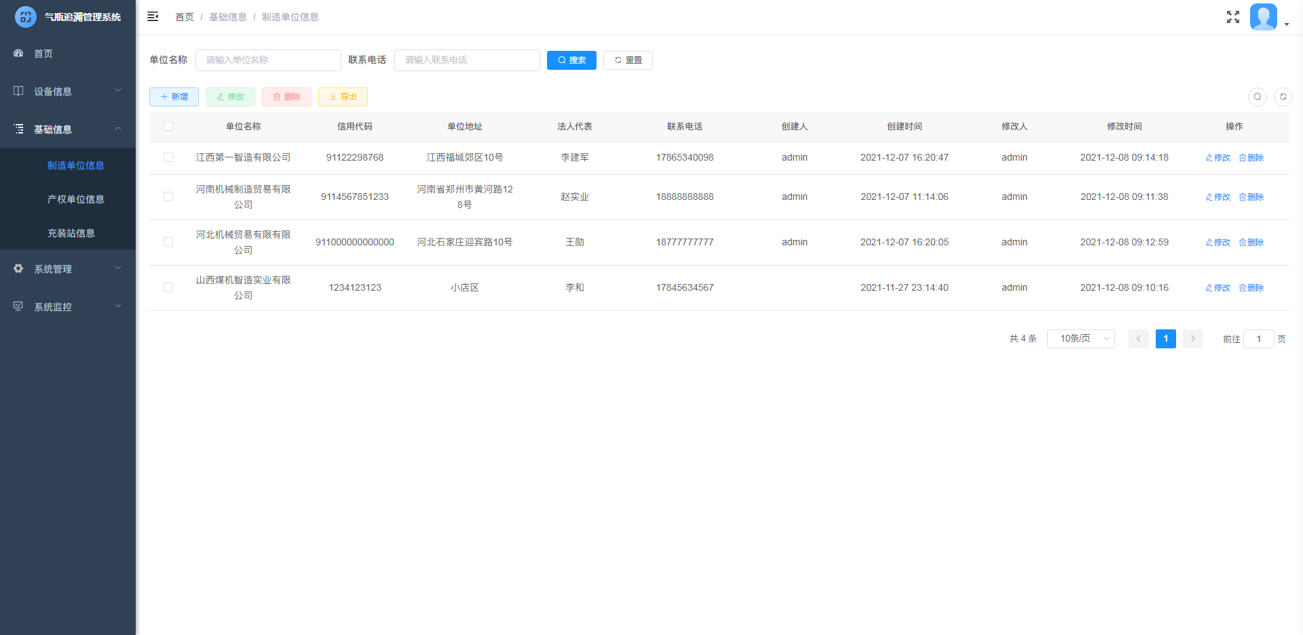
Task: Click 基础信息 in breadcrumb
Action: [228, 17]
